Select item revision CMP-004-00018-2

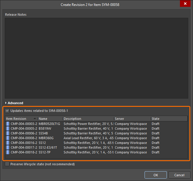(x=24, y=152)
